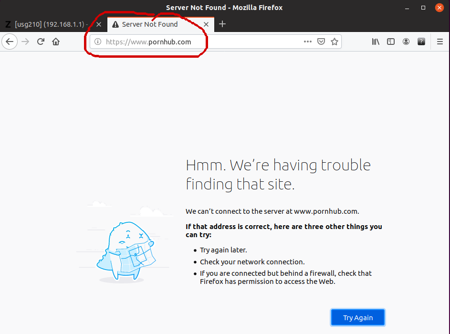
Task: Open the Firefox home page
Action: click(56, 42)
